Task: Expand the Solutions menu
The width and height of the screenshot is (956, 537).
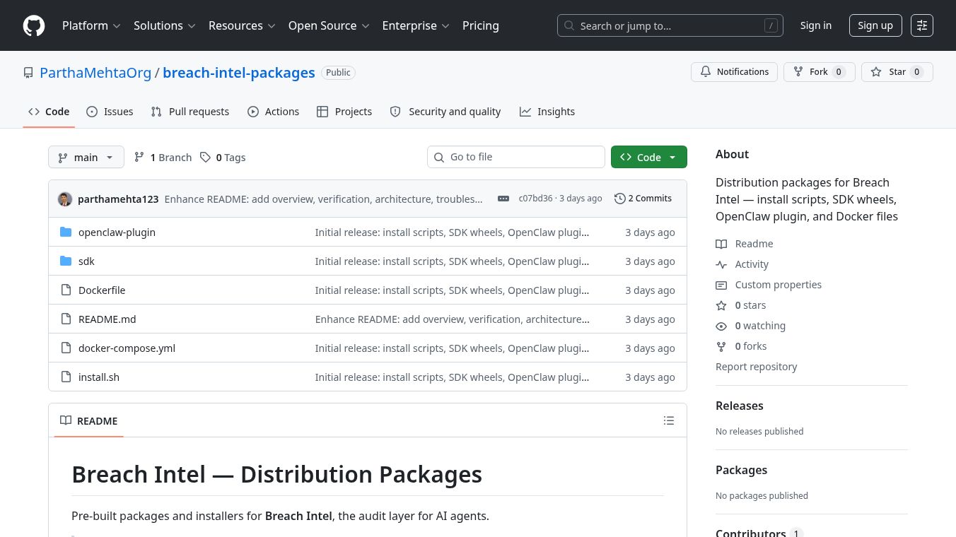Action: point(164,25)
